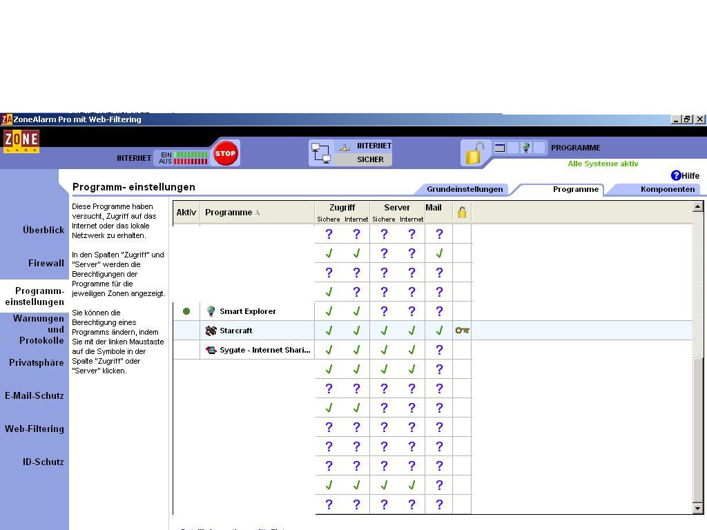This screenshot has height=530, width=707.
Task: Click the yellow Internet lock padlock icon
Action: click(474, 153)
